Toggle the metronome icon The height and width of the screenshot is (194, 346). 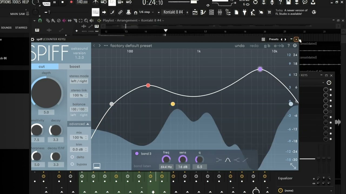click(95, 2)
